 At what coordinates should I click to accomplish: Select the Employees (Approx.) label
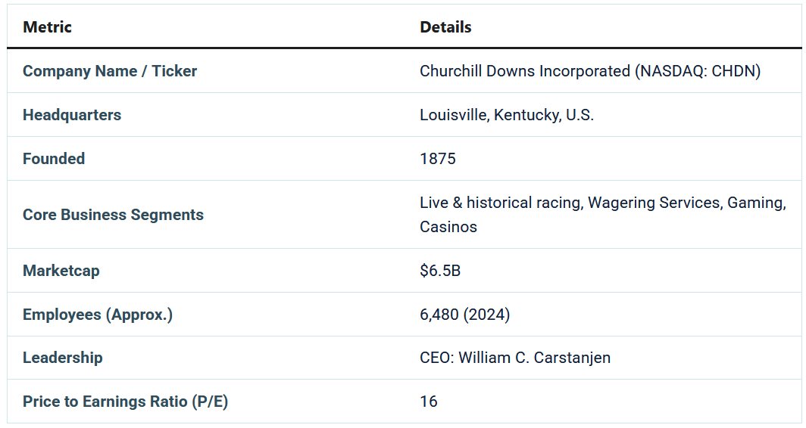tap(98, 315)
